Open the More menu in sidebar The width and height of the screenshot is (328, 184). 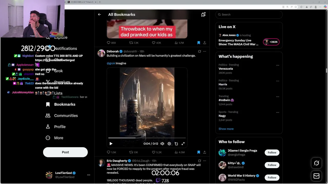(x=54, y=138)
